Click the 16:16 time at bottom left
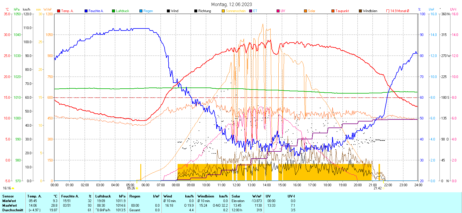462x213 pixels. click(x=7, y=188)
